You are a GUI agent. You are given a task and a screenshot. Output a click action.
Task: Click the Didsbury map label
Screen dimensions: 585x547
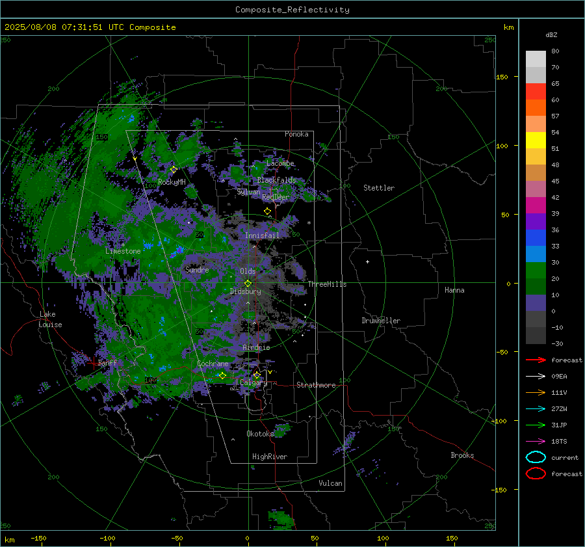click(x=246, y=291)
